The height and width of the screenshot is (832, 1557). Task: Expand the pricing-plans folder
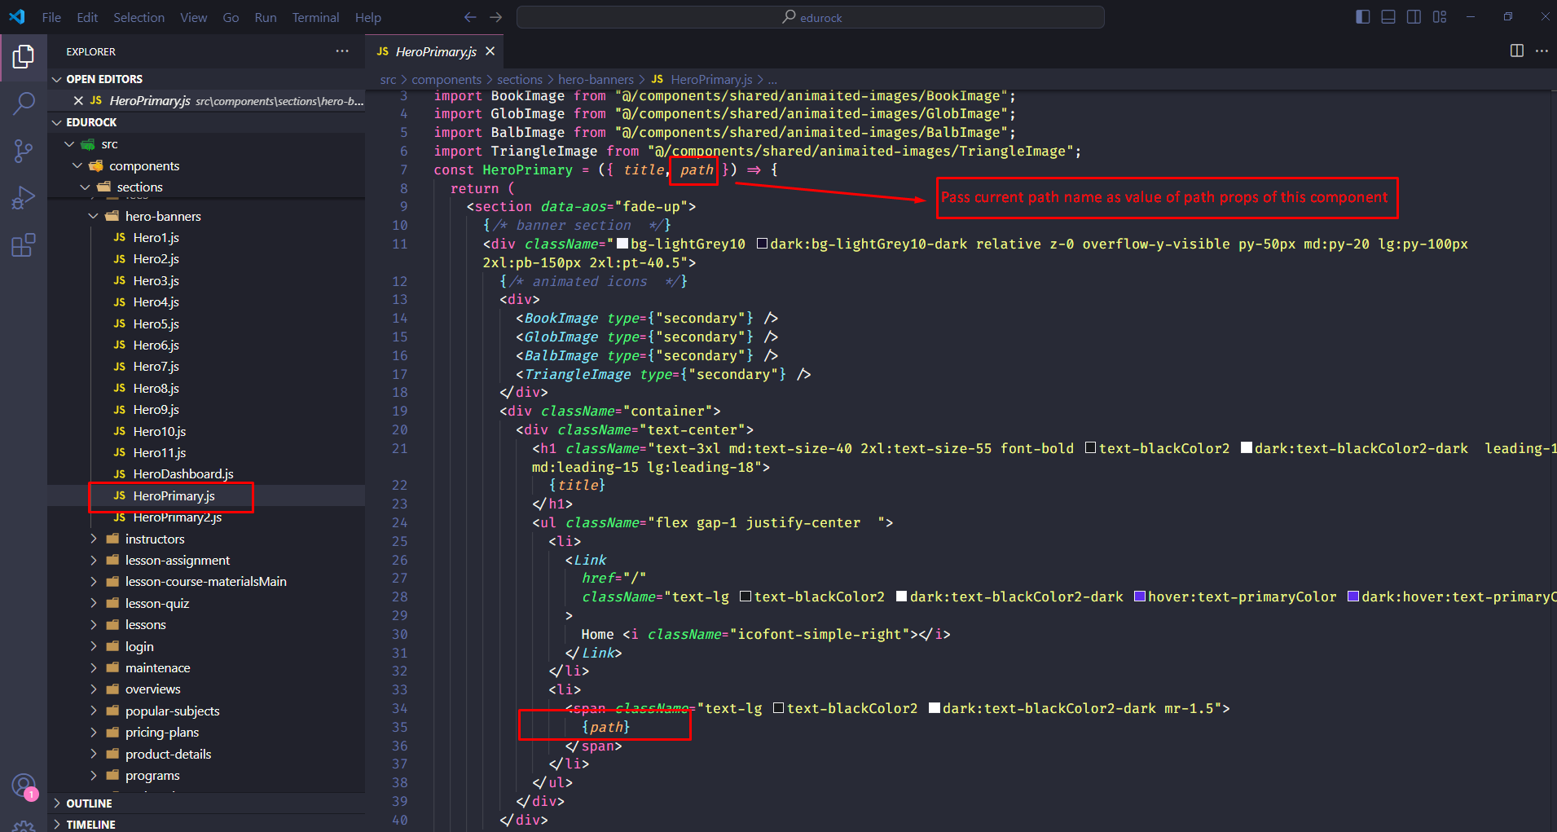(x=206, y=732)
